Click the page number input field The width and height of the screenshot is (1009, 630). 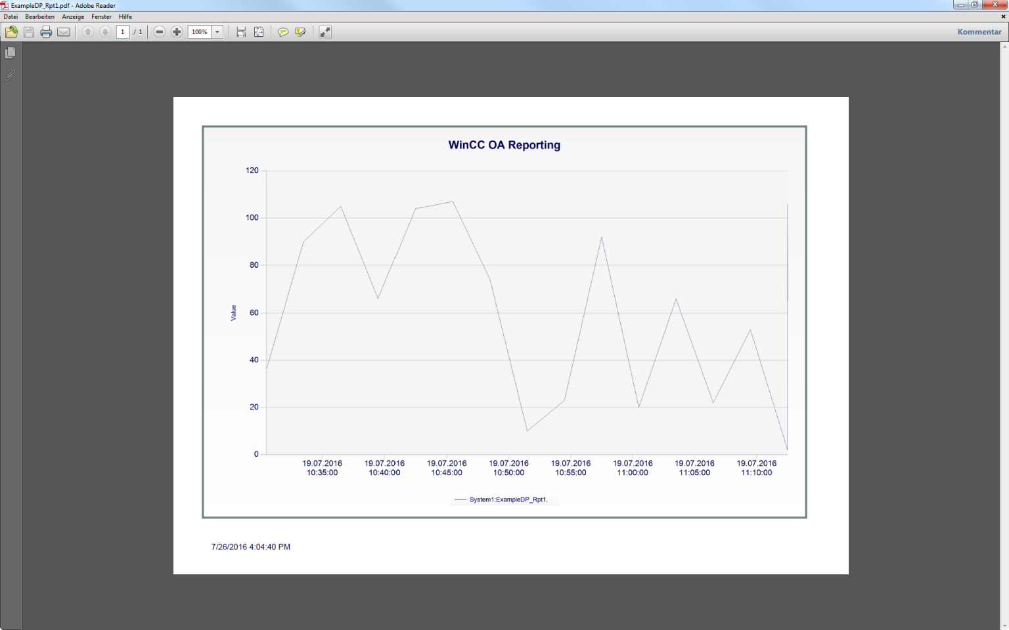pos(123,31)
